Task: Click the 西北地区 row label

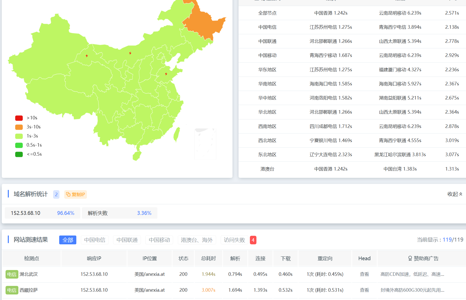Action: coord(267,141)
